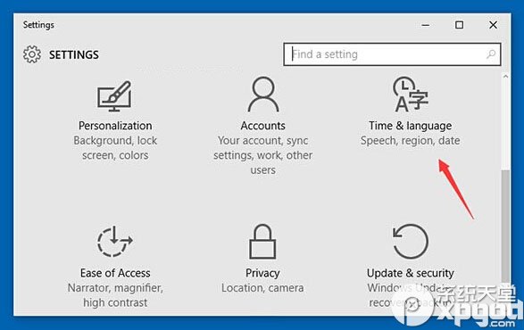Open the Accounts person icon
This screenshot has height=330, width=524.
click(x=263, y=95)
